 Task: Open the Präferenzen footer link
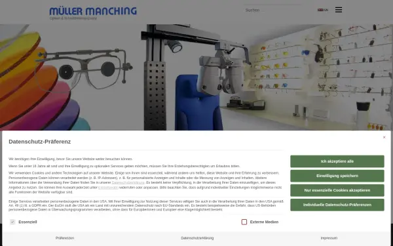coord(65,238)
